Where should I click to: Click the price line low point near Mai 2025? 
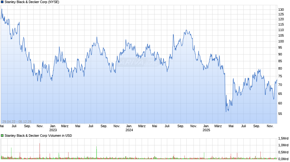(226, 111)
